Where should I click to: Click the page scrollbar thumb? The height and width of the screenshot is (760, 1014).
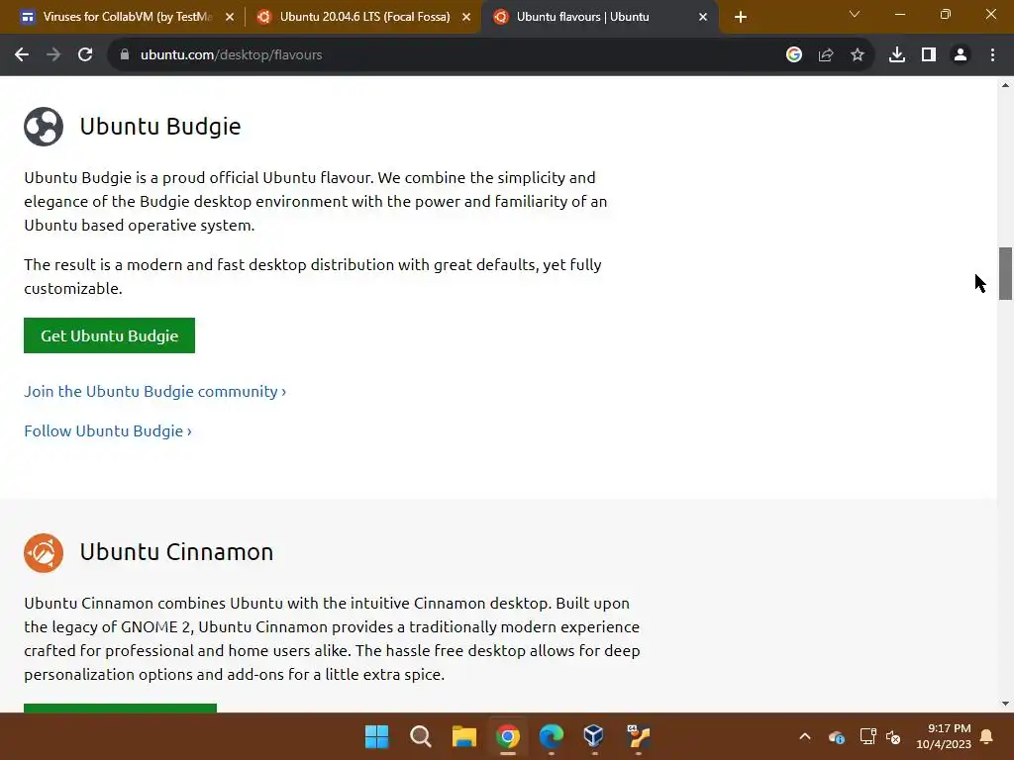(1005, 273)
